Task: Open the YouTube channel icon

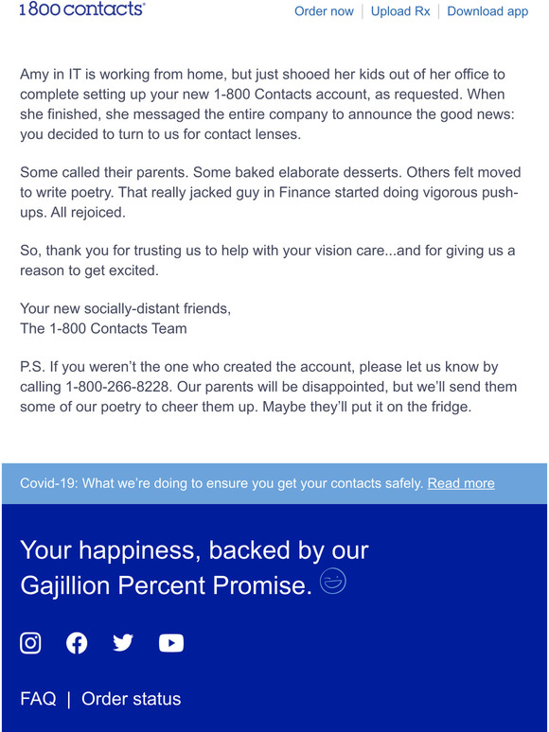Action: (x=171, y=643)
